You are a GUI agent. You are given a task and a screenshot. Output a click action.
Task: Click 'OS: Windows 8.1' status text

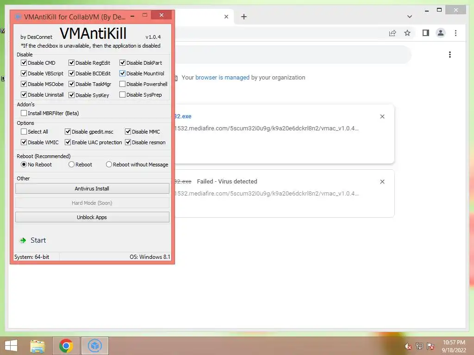[x=150, y=257]
